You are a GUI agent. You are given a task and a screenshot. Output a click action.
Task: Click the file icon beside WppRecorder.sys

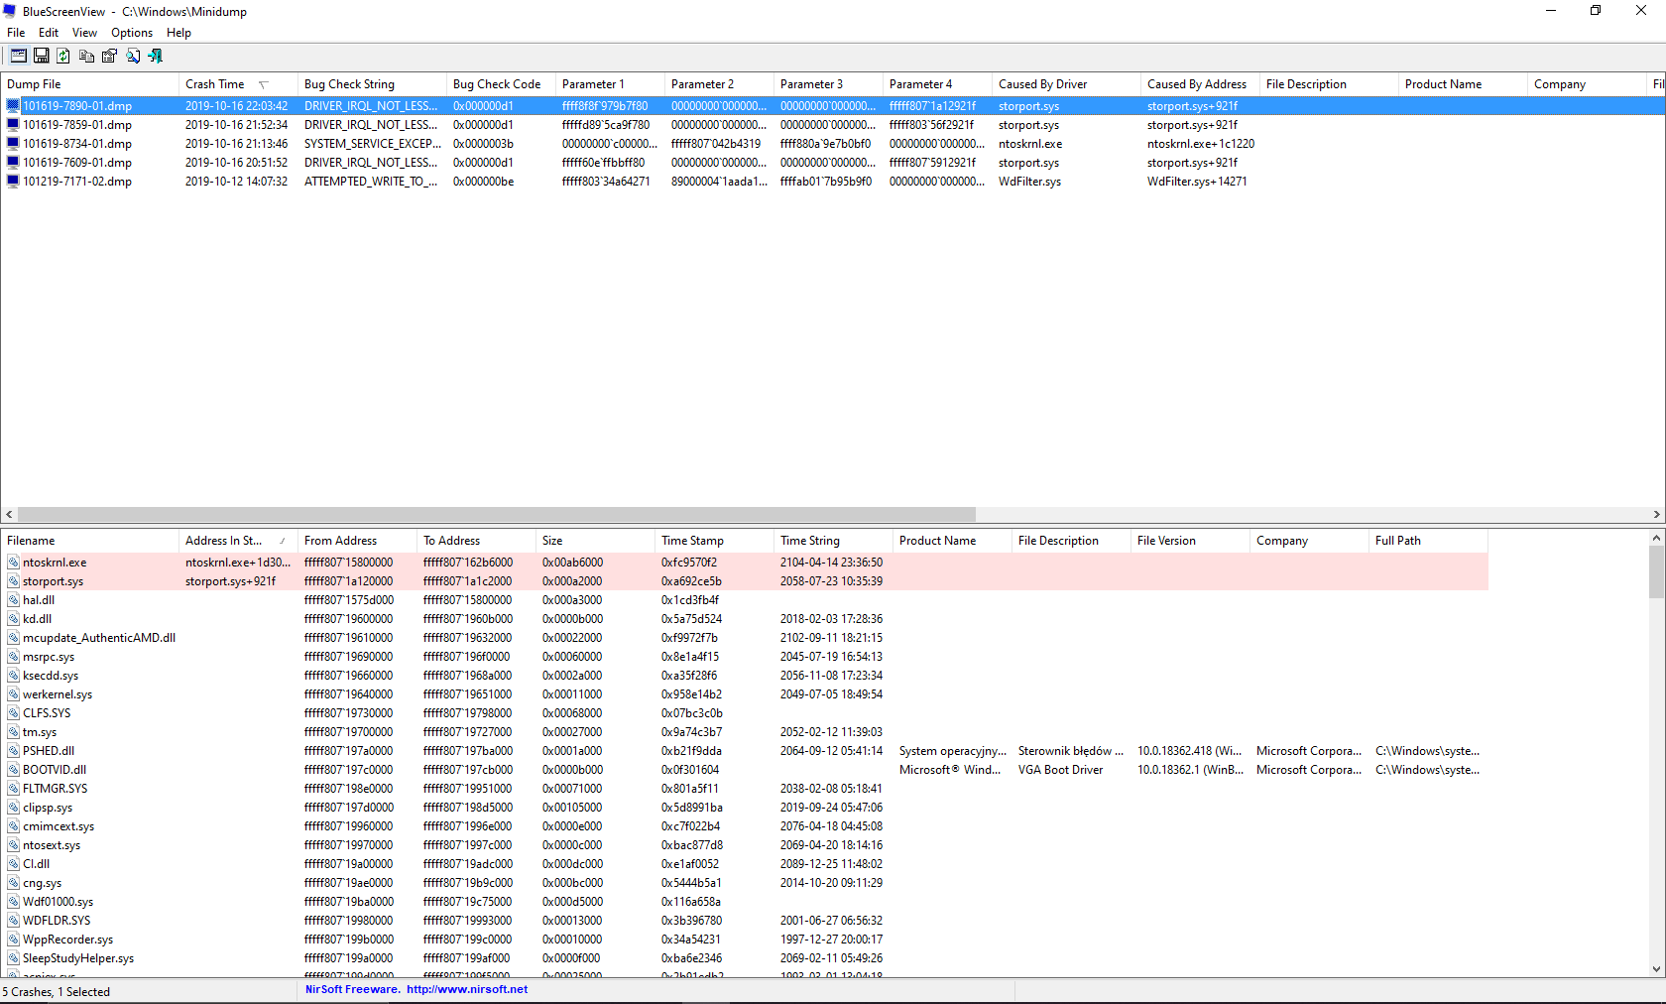tap(14, 940)
